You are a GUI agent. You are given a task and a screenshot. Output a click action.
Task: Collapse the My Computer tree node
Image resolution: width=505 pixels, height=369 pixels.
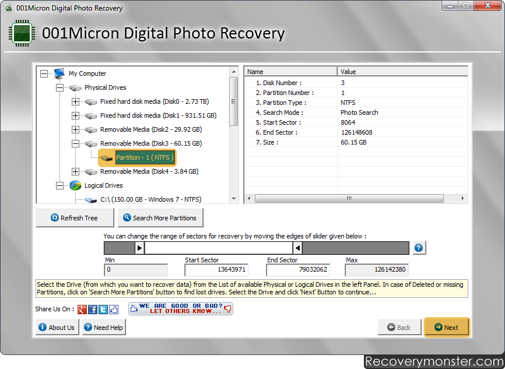[x=44, y=73]
